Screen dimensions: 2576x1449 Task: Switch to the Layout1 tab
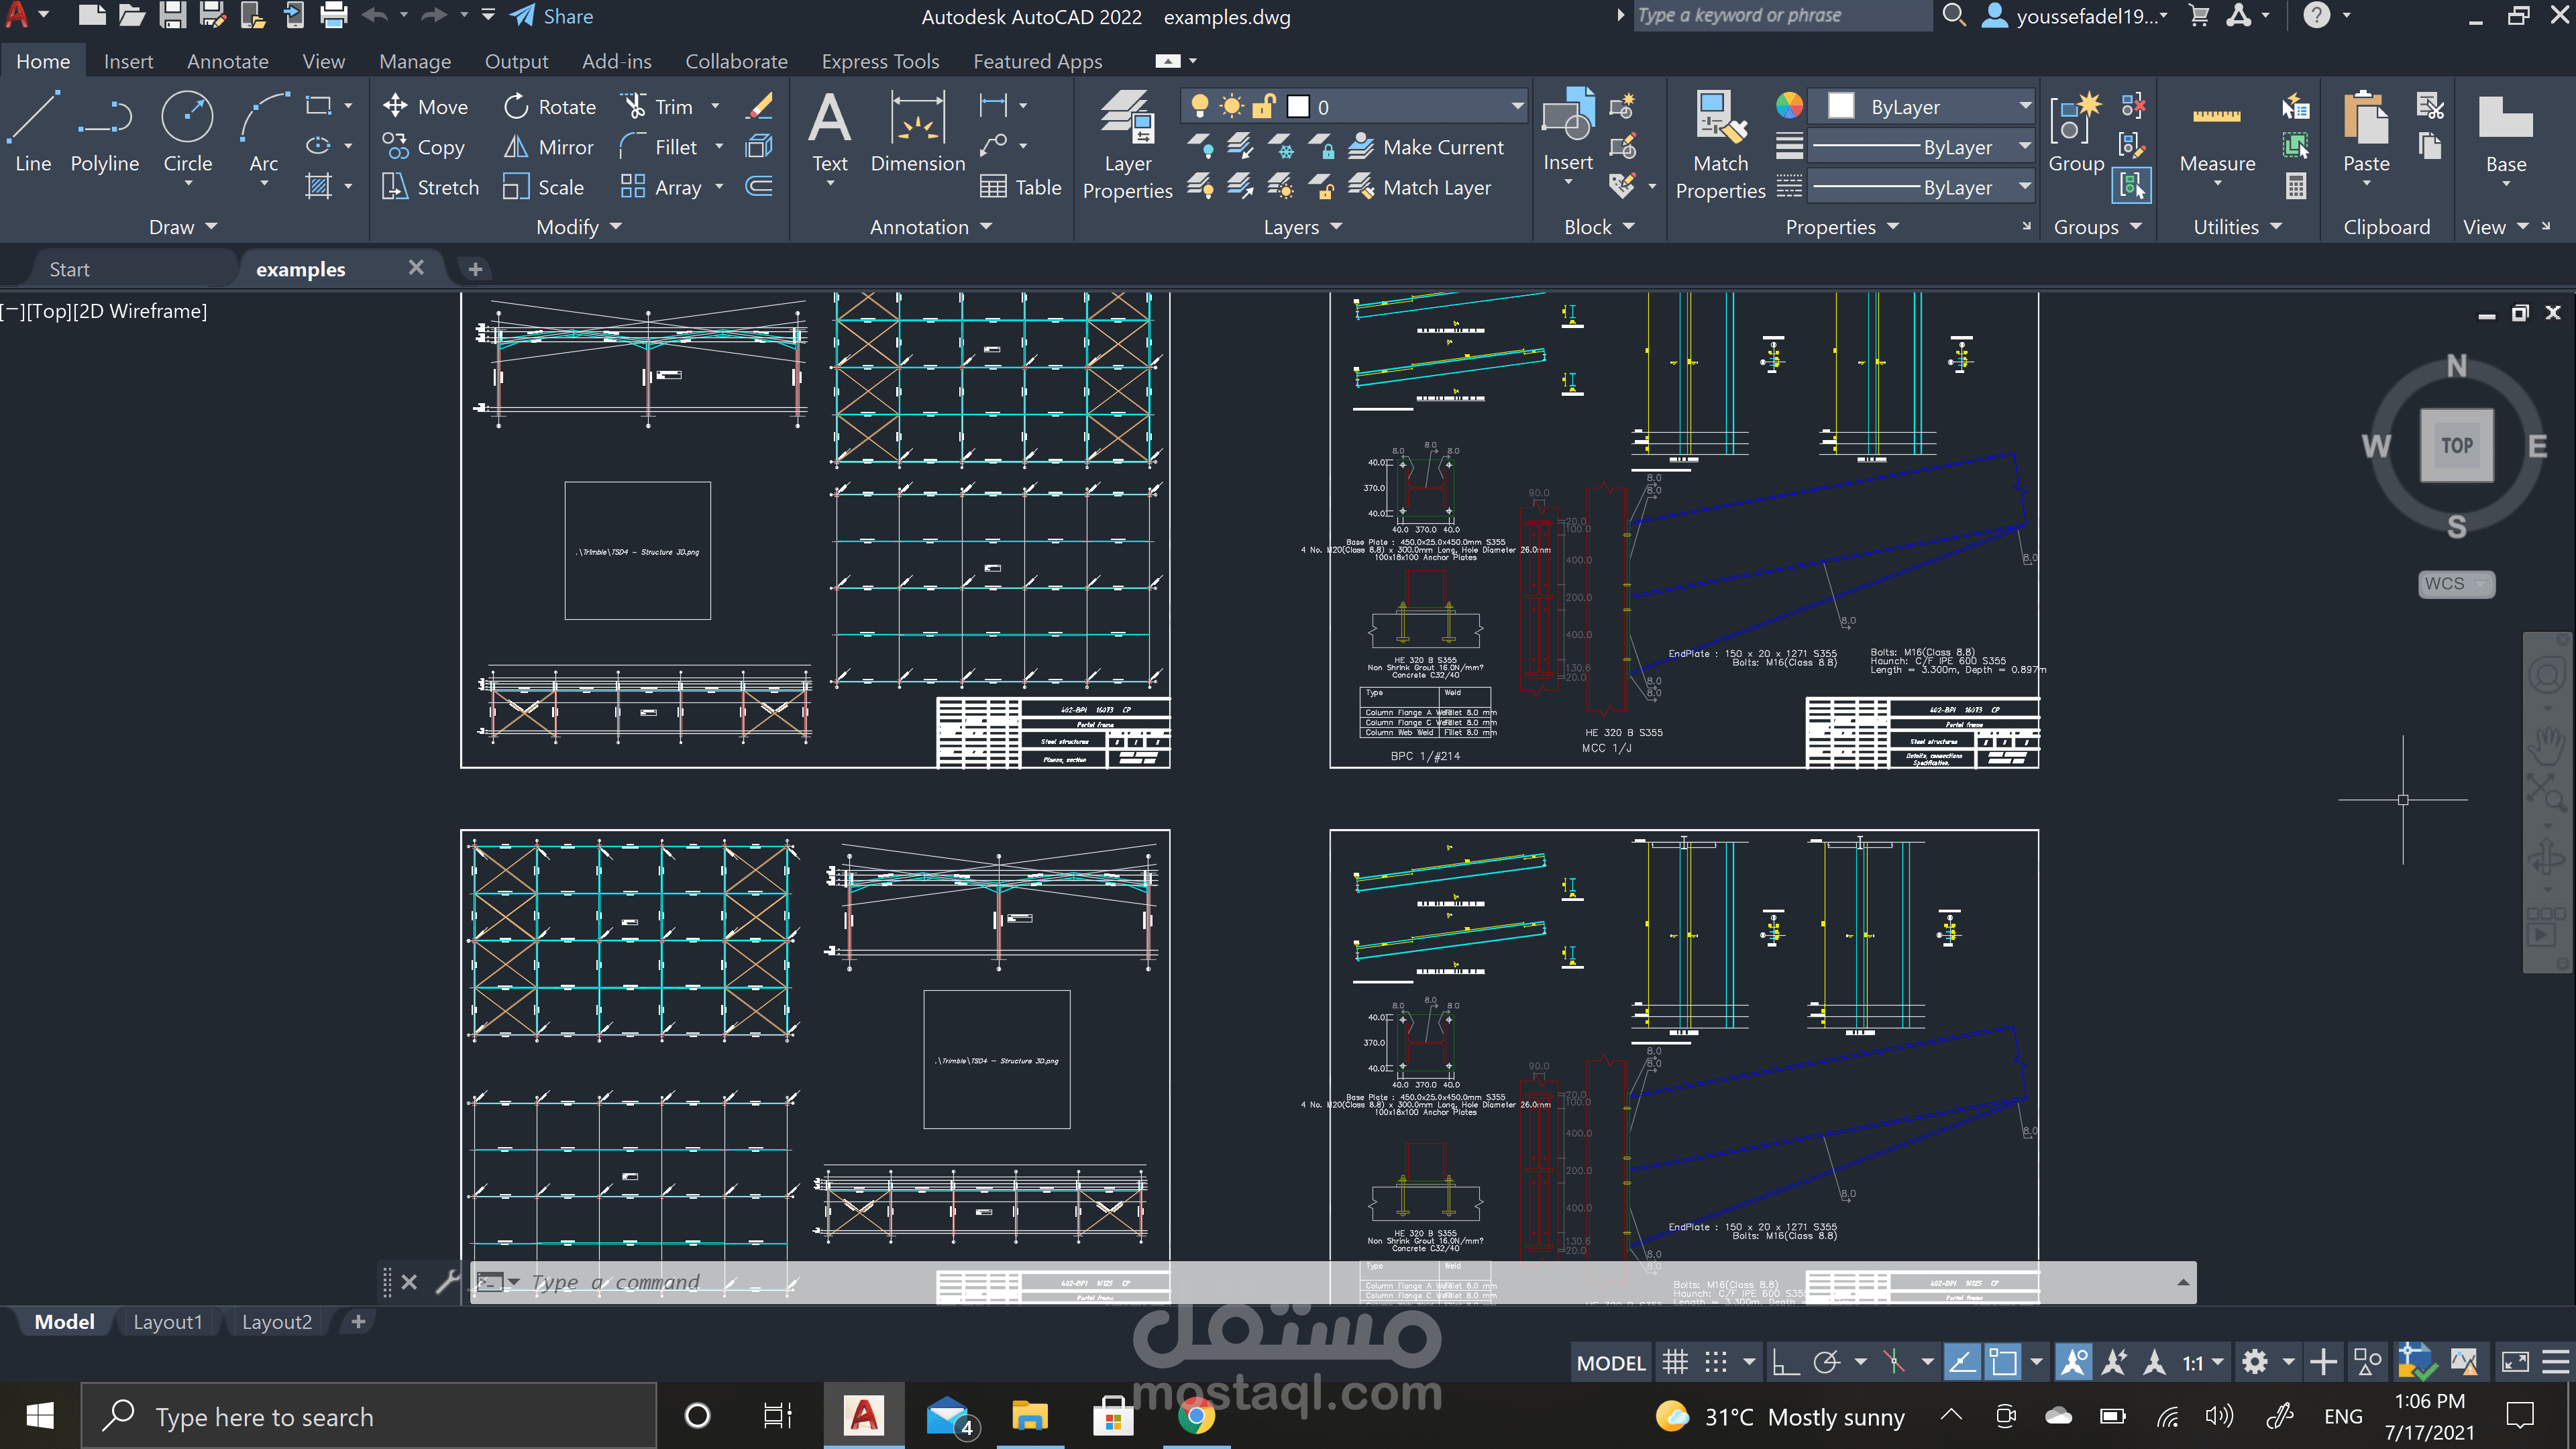pyautogui.click(x=167, y=1322)
